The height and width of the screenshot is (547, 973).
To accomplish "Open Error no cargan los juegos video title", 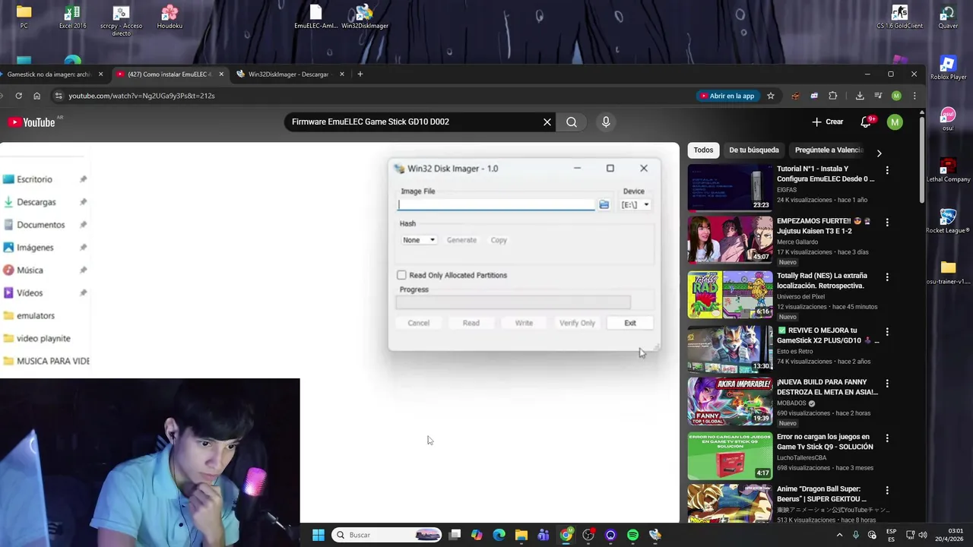I will (825, 442).
